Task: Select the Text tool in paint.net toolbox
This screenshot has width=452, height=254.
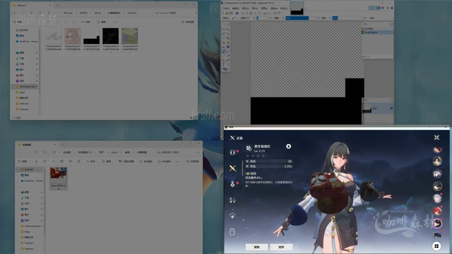Action: (224, 64)
